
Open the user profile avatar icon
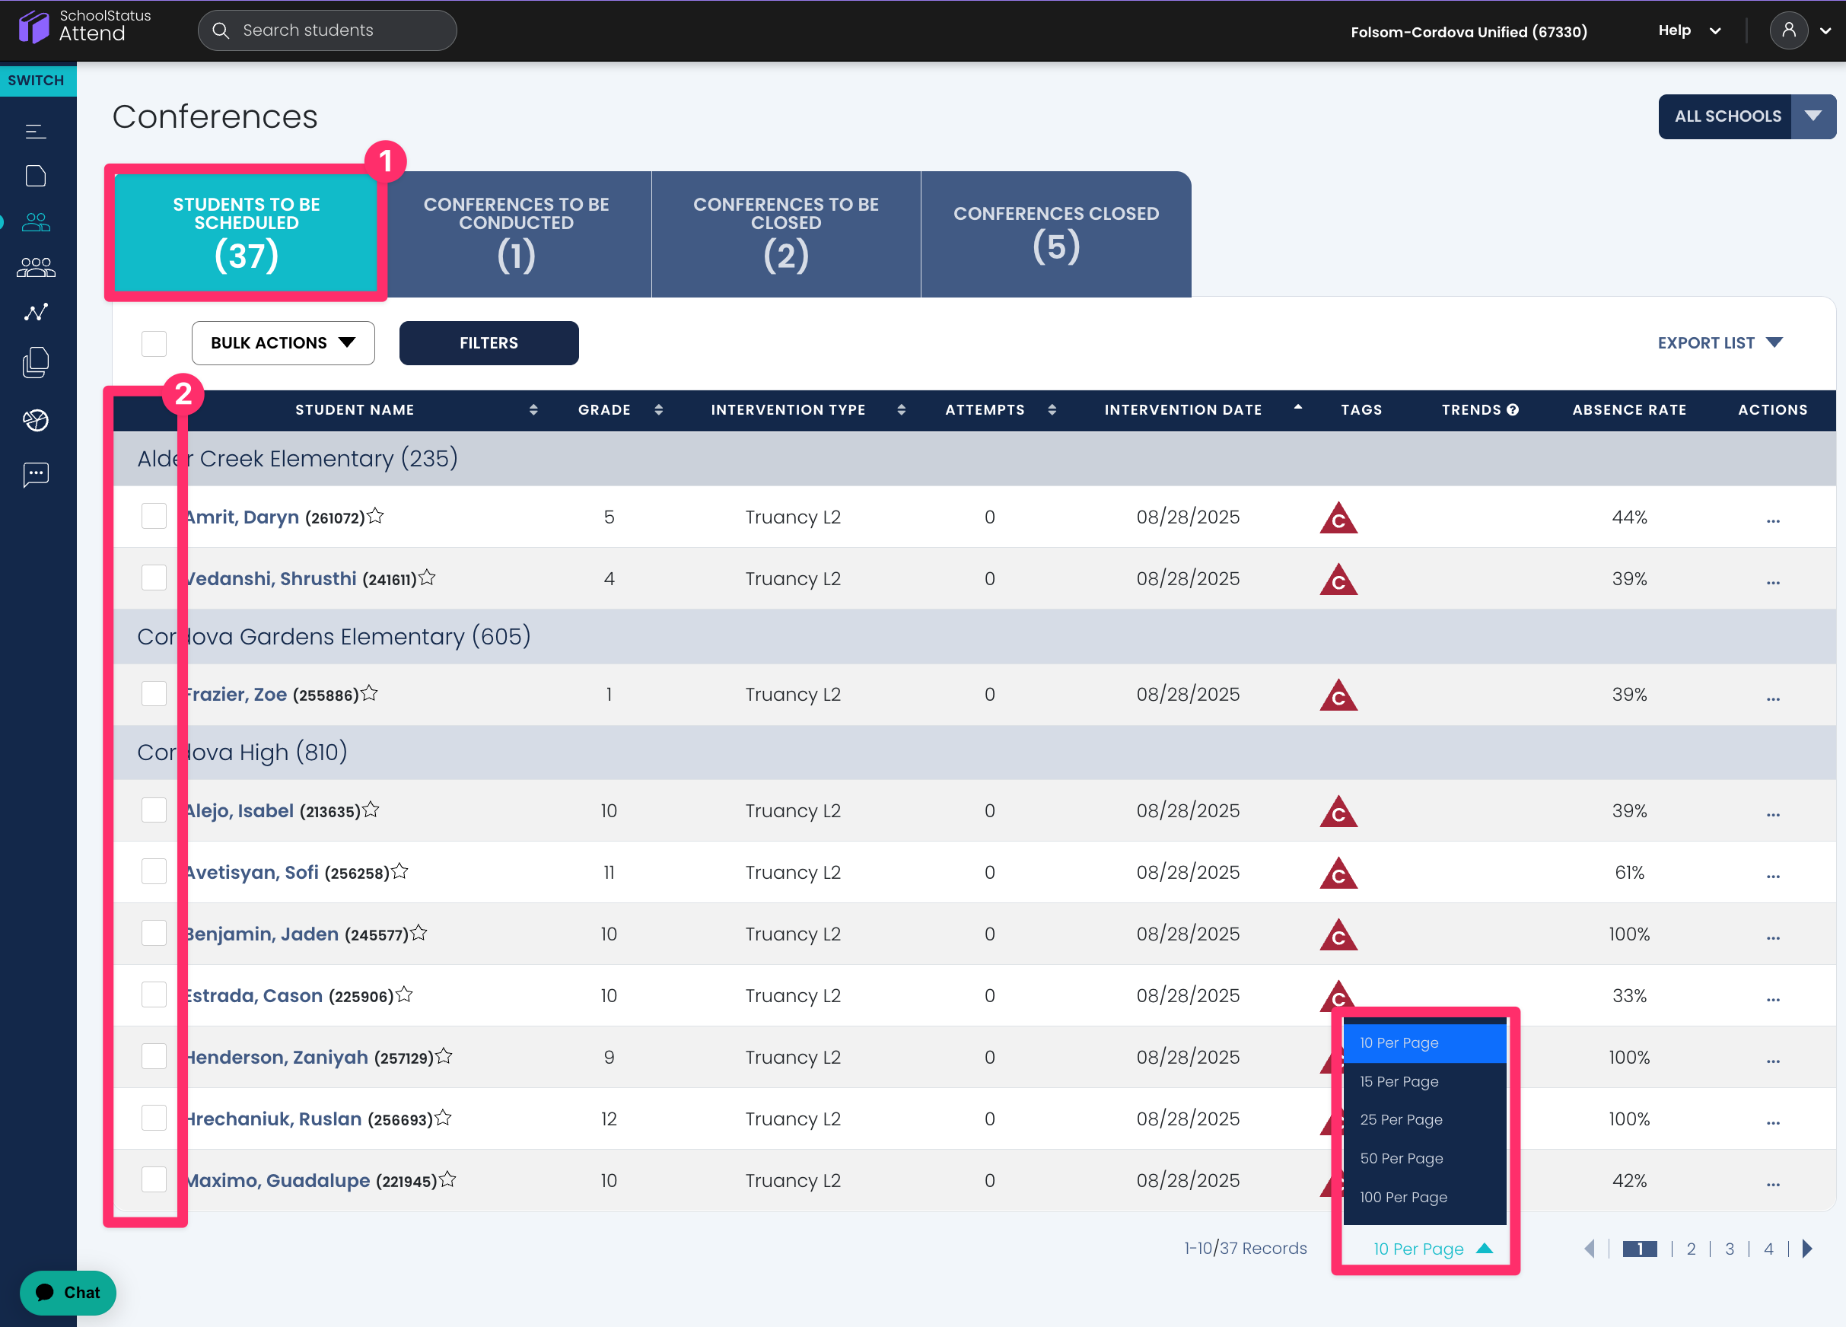coord(1788,31)
